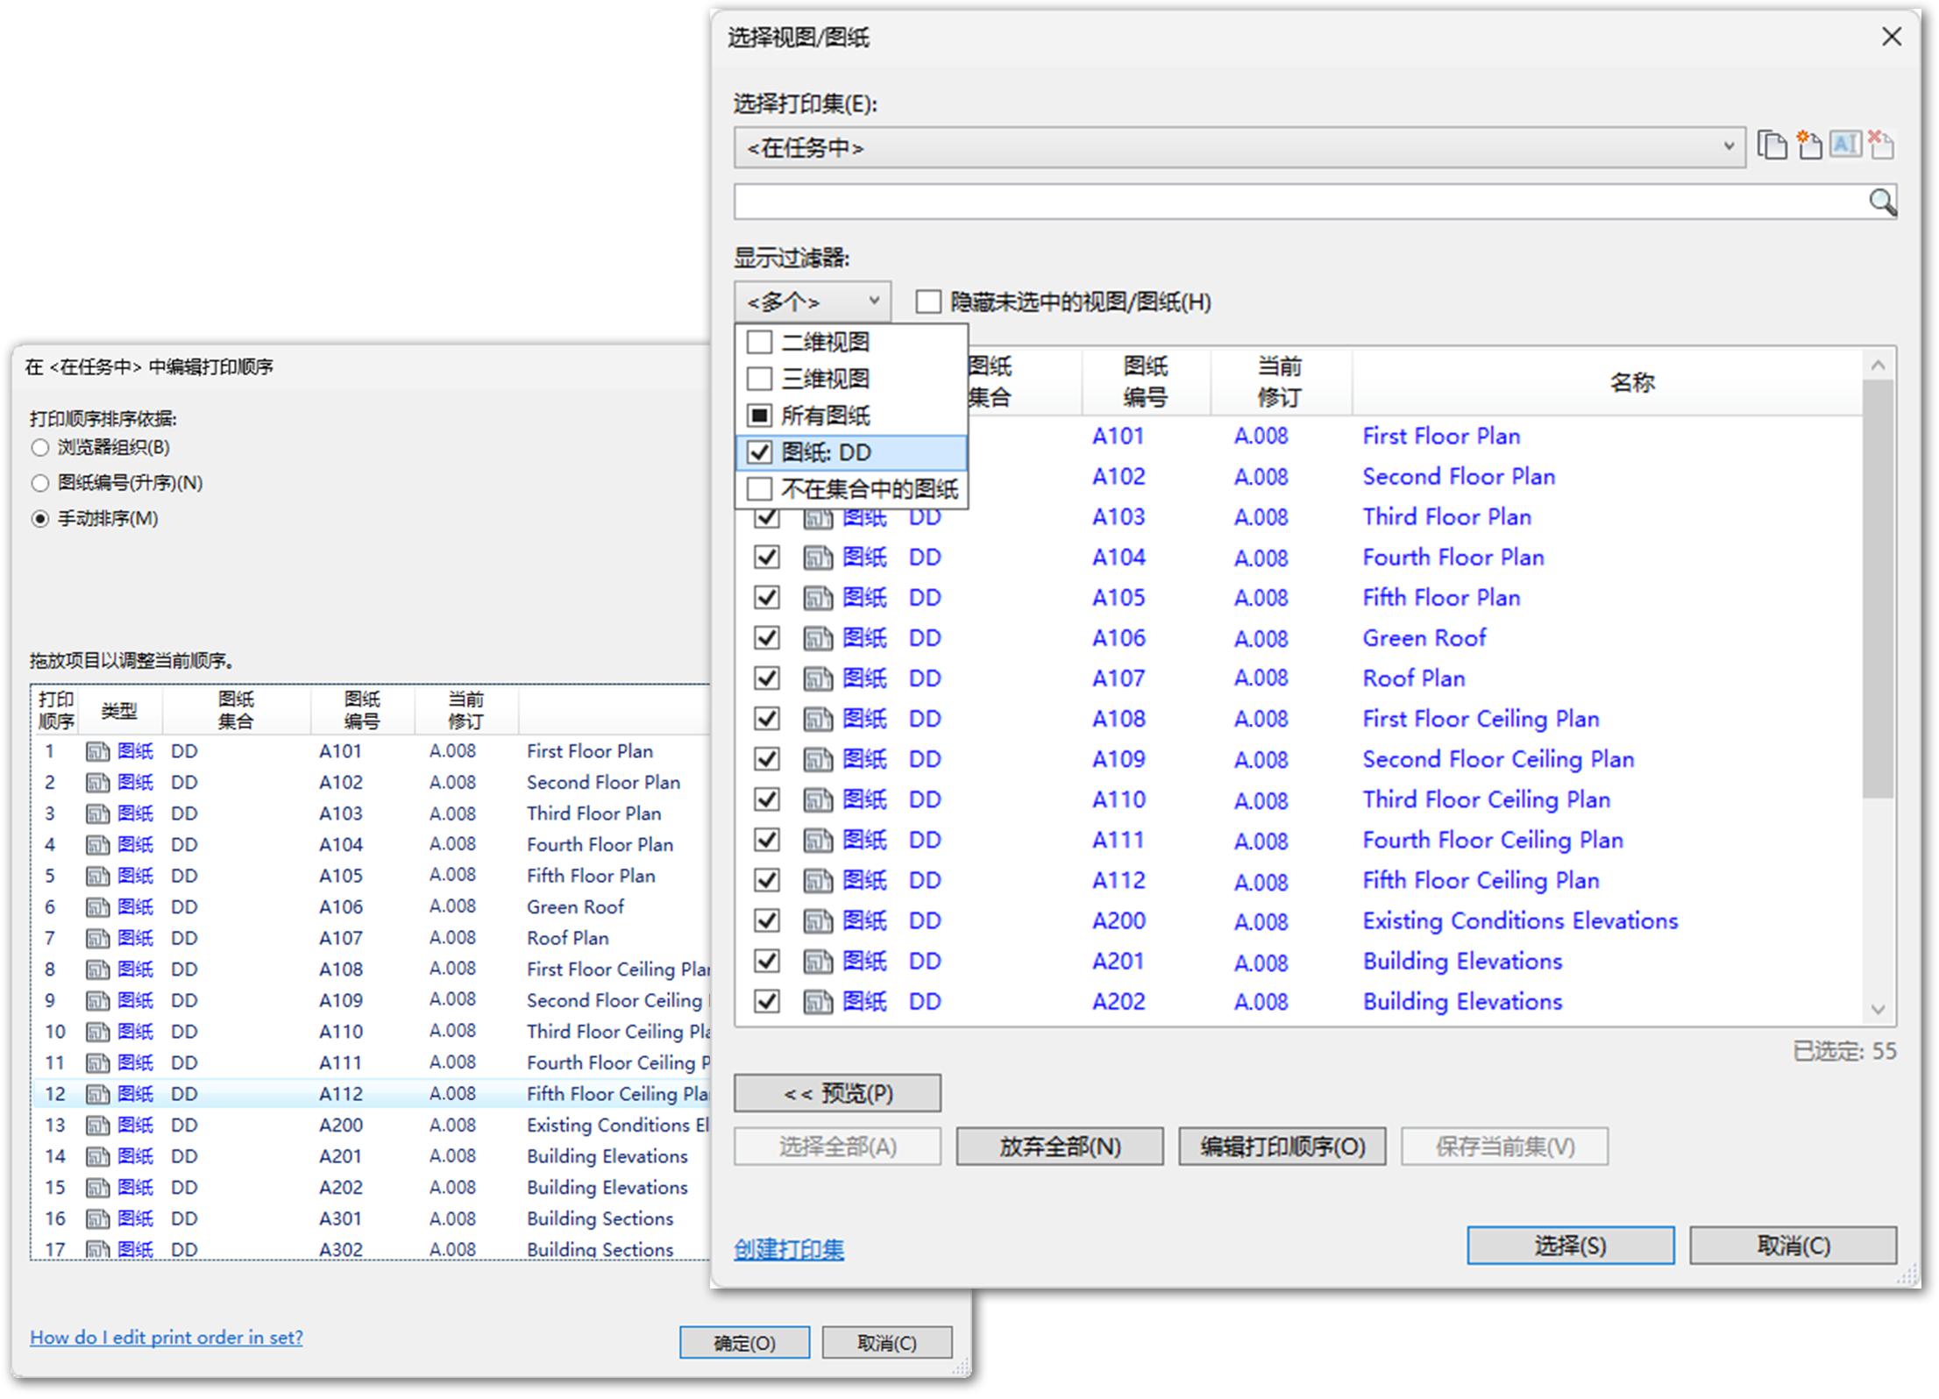Click the sheet icon in row A104

click(x=818, y=558)
